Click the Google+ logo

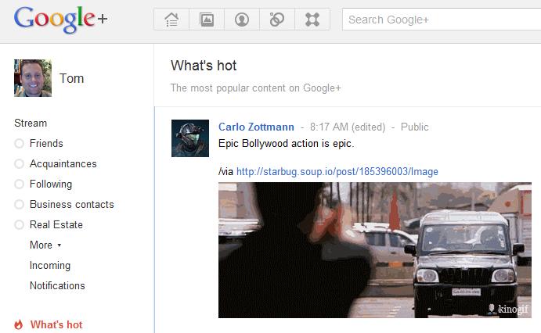(x=61, y=20)
